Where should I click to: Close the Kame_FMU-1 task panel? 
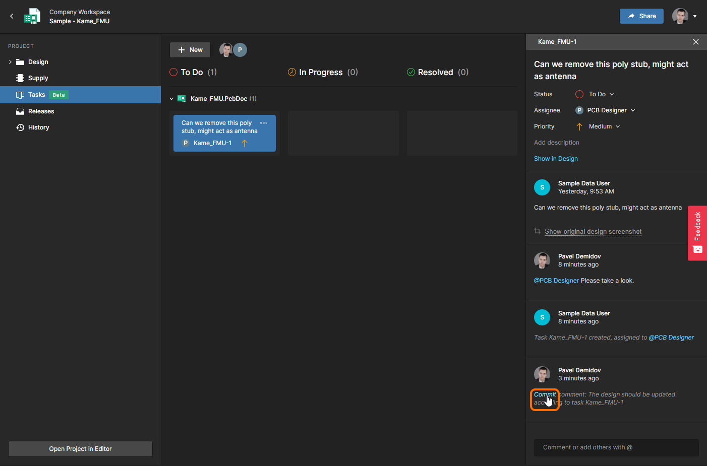(695, 42)
